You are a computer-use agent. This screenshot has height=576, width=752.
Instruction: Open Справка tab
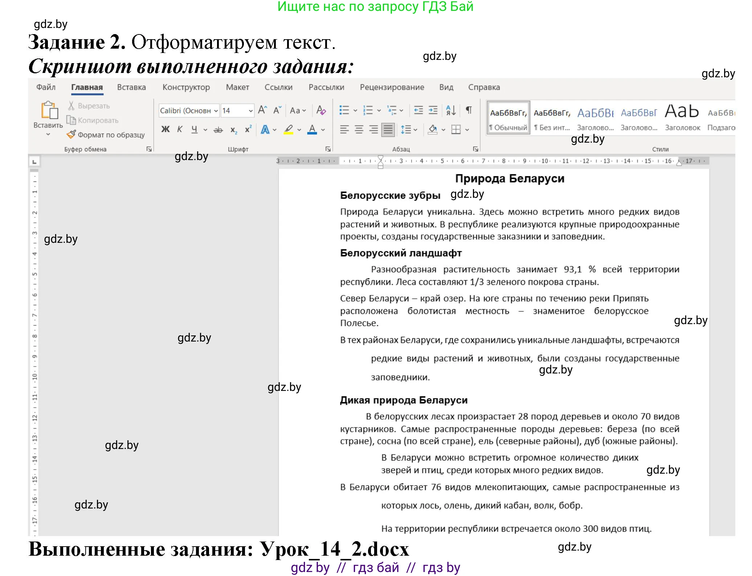(484, 87)
